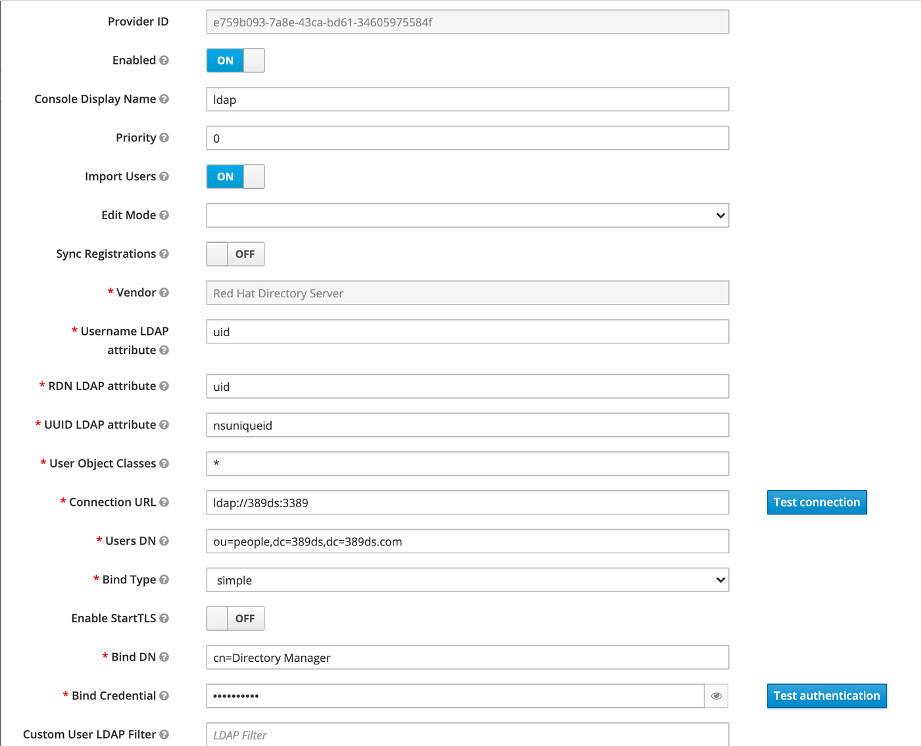The image size is (921, 746).
Task: Click help icon beside Custom User LDAP Filter
Action: tap(164, 734)
